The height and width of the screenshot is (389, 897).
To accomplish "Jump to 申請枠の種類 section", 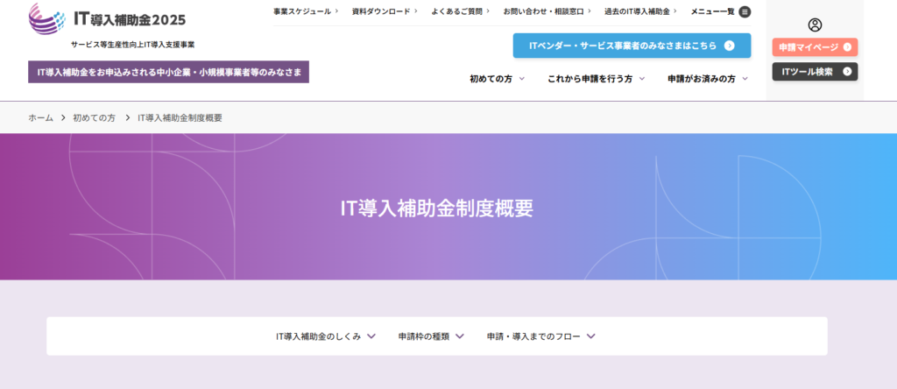I will (431, 336).
